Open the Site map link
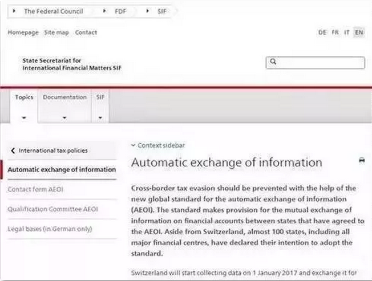The image size is (372, 281). click(56, 32)
